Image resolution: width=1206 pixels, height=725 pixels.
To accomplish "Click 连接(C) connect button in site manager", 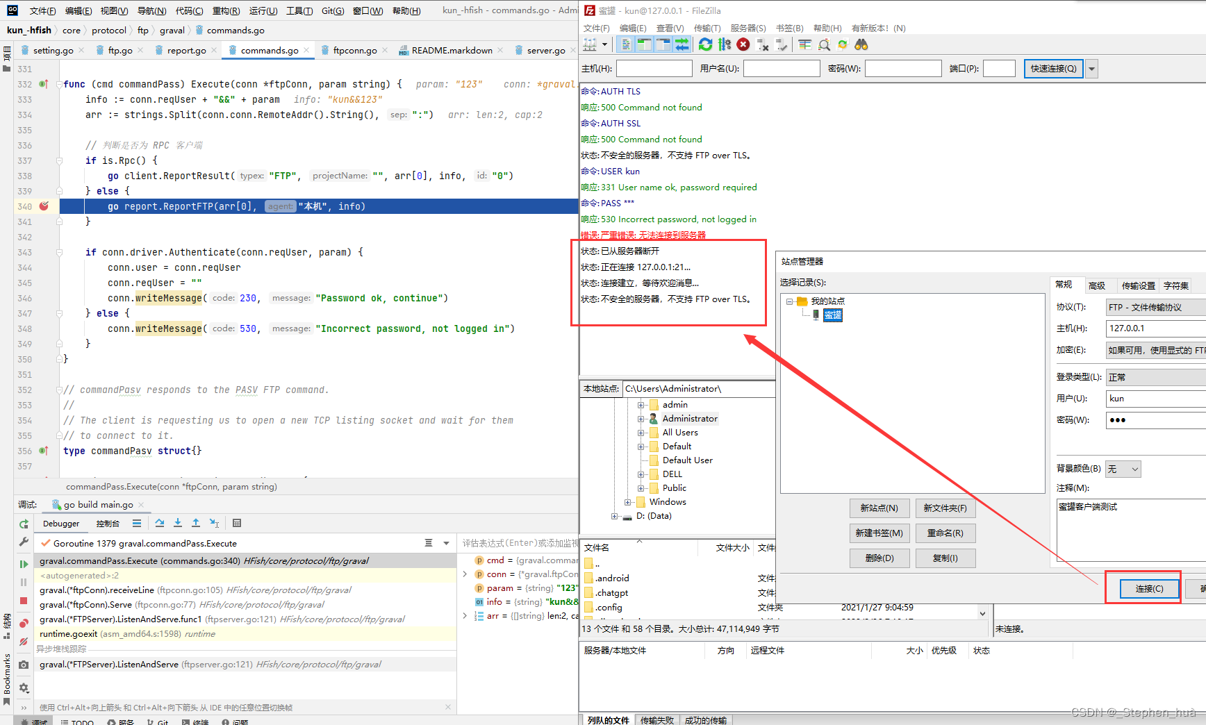I will [1149, 588].
